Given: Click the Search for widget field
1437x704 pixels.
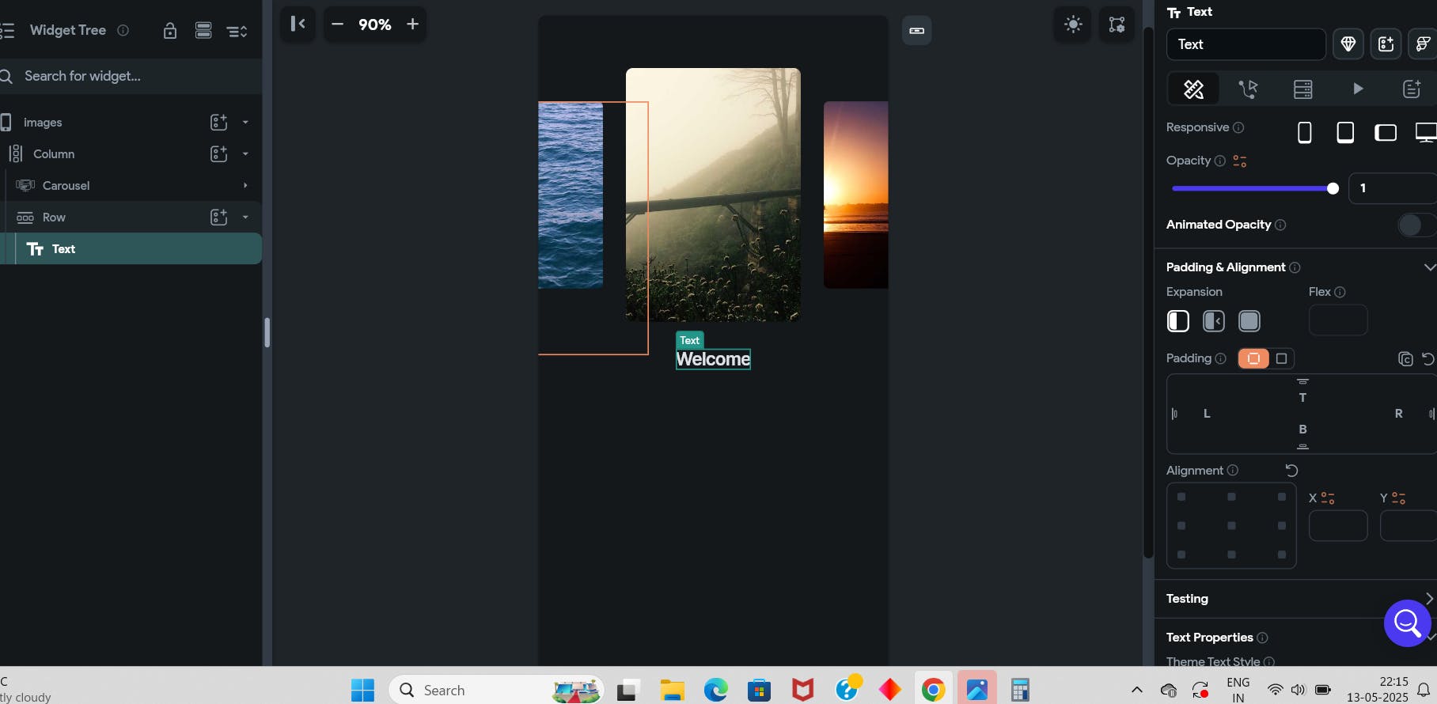Looking at the screenshot, I should coord(131,76).
